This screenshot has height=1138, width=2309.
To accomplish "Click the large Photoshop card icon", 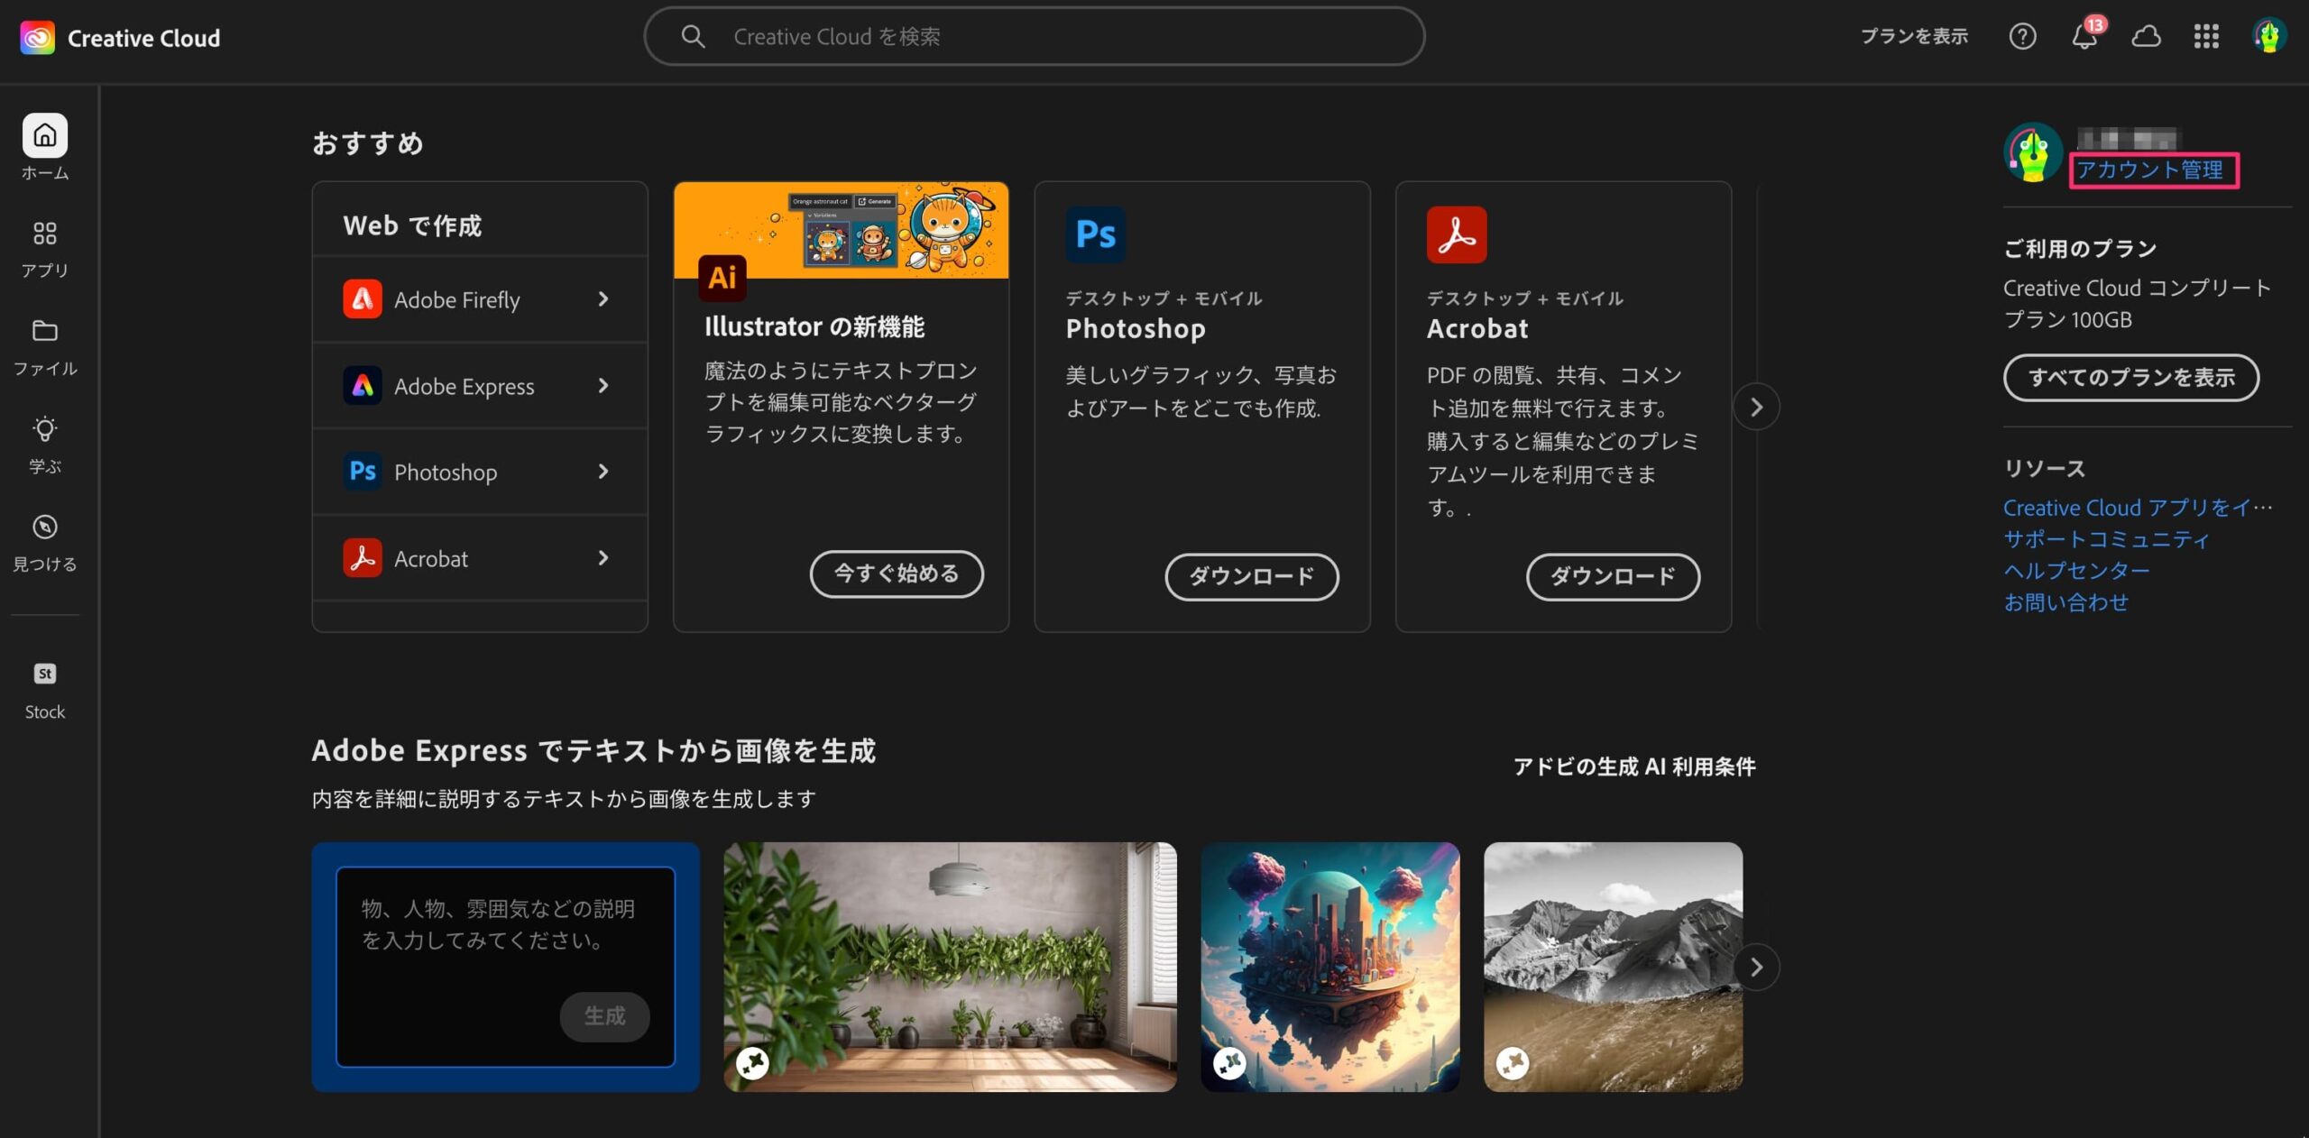I will coord(1095,234).
